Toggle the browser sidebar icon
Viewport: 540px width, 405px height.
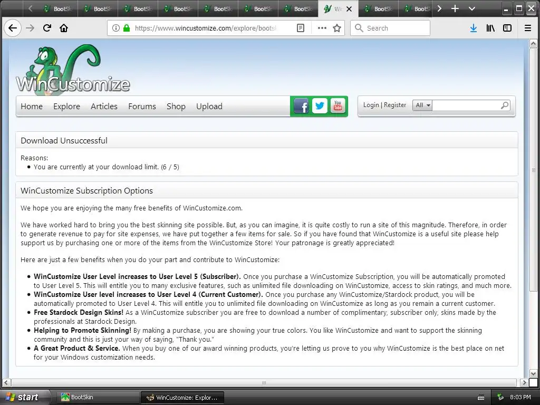[x=507, y=28]
